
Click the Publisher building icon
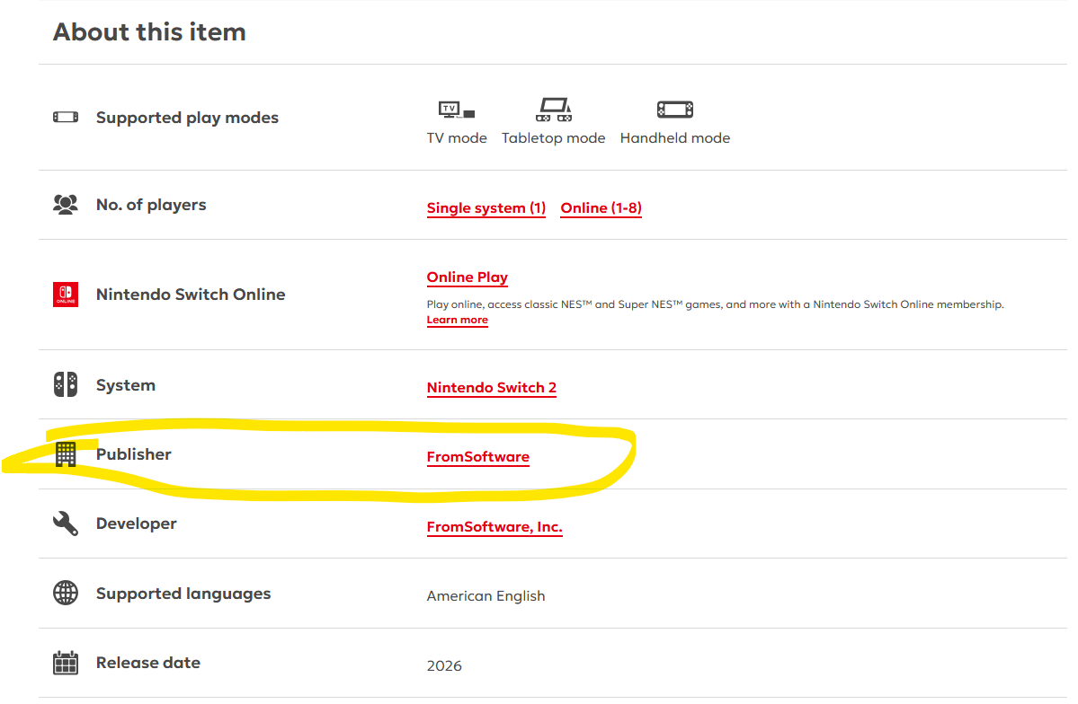click(66, 454)
